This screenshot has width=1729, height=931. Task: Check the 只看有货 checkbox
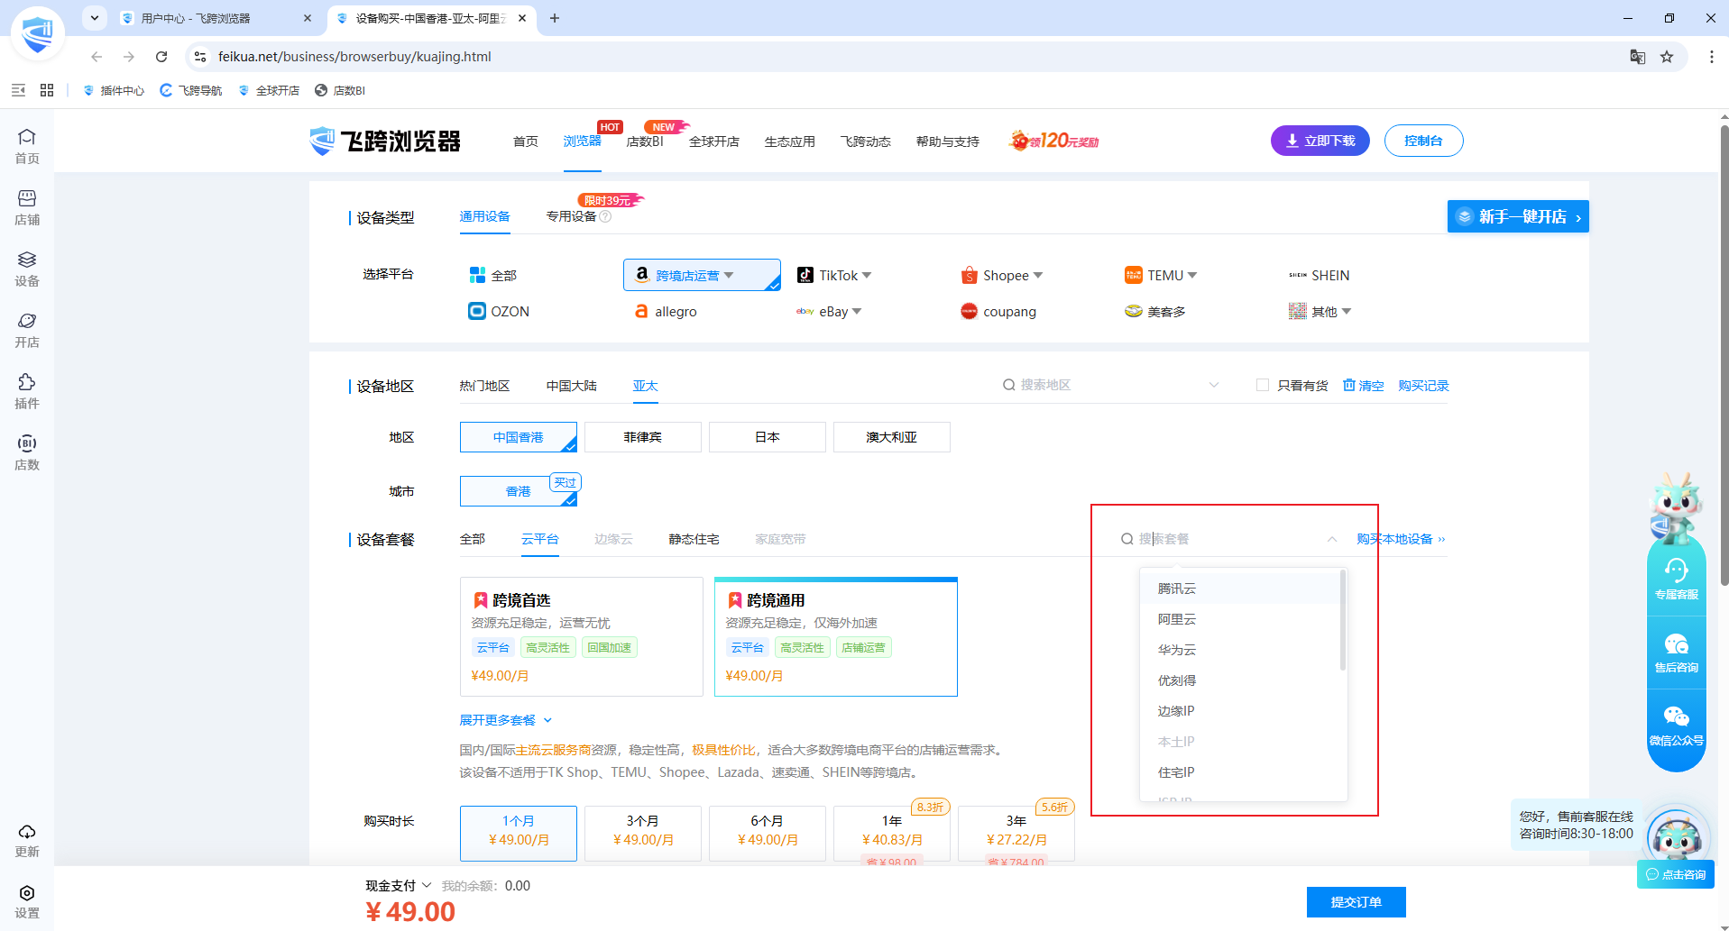coord(1263,385)
